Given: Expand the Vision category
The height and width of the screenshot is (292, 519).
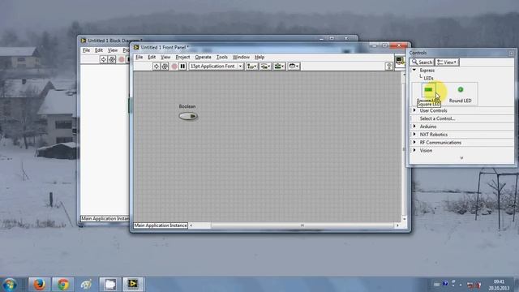Looking at the screenshot, I should point(414,150).
